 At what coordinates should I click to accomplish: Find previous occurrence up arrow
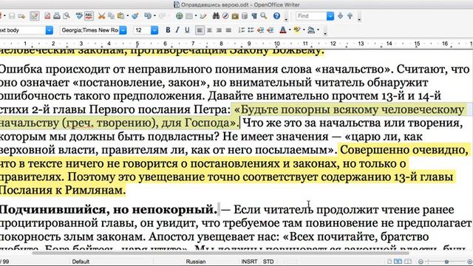click(x=350, y=16)
